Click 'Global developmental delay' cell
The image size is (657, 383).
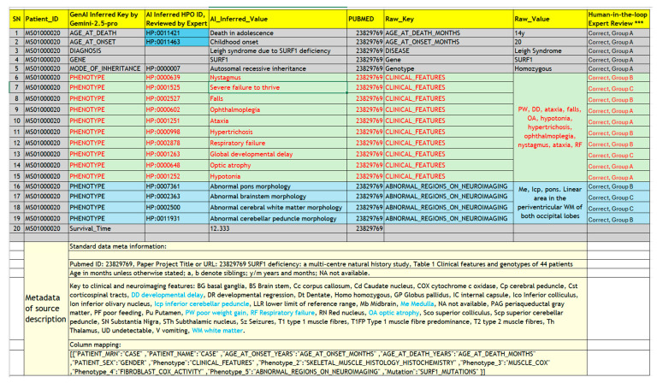277,154
